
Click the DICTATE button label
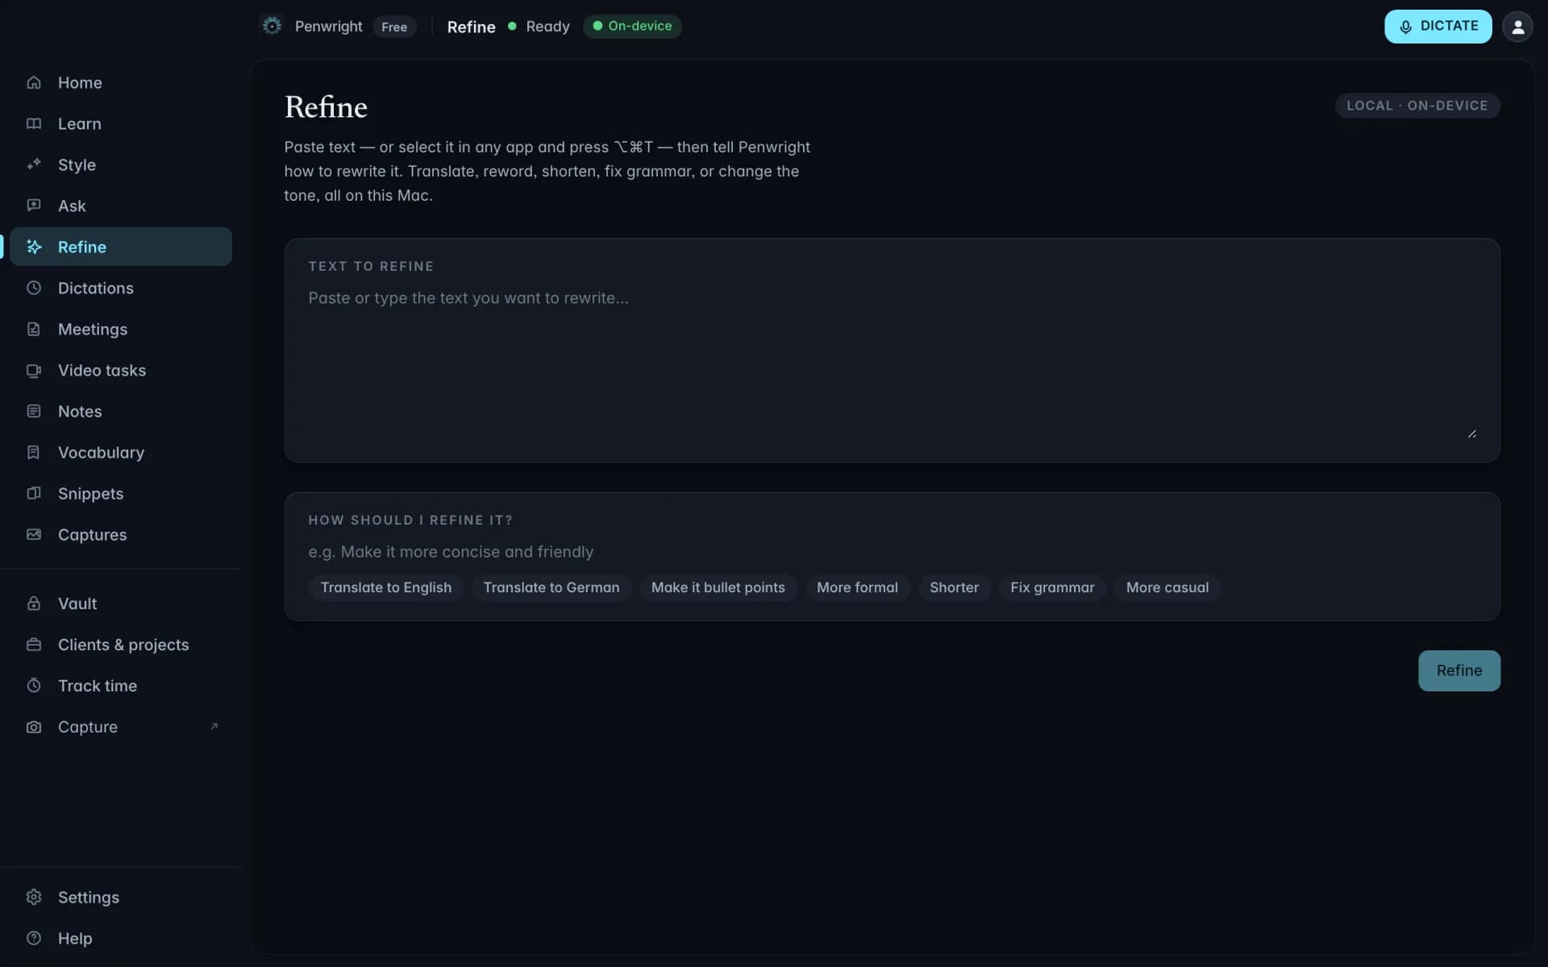[1449, 26]
